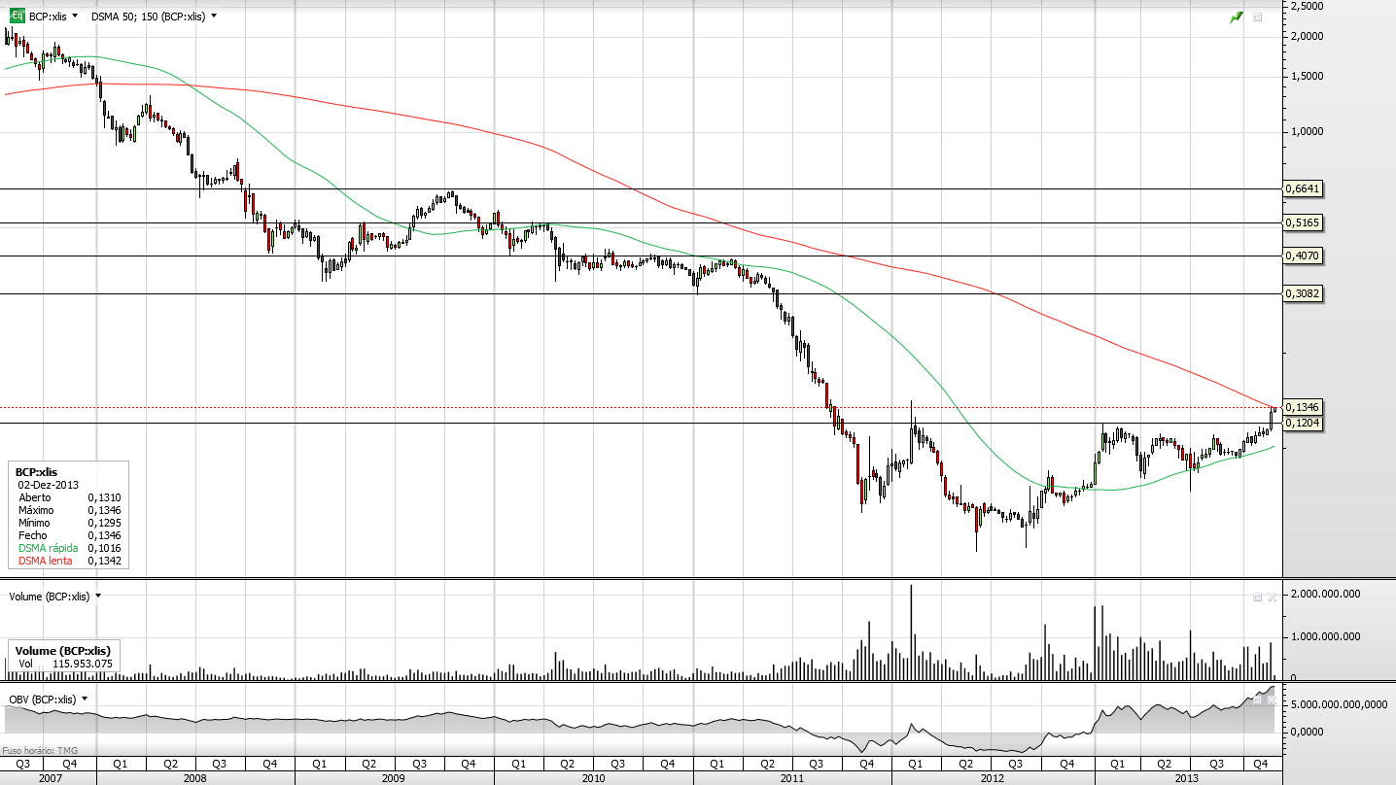This screenshot has width=1396, height=785.
Task: Expand the Volume (BCP:xlis) dropdown arrow
Action: (x=98, y=596)
